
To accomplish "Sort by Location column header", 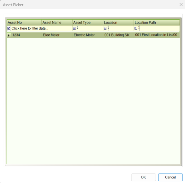I will click(119, 23).
